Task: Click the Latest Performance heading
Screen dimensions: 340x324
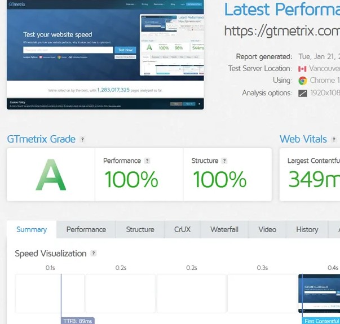Action: [x=282, y=10]
